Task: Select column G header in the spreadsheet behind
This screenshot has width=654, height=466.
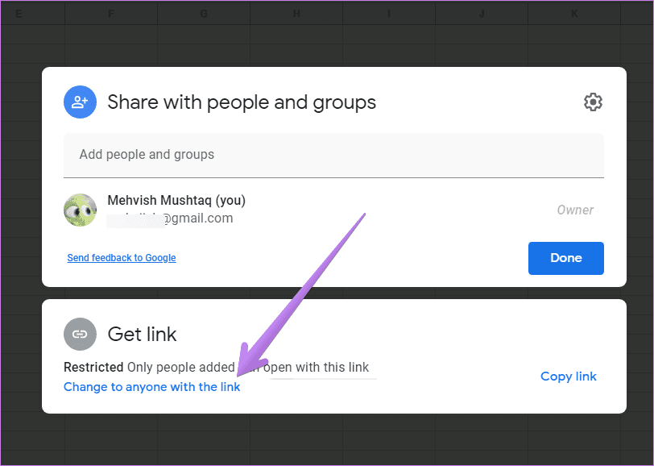Action: (204, 14)
